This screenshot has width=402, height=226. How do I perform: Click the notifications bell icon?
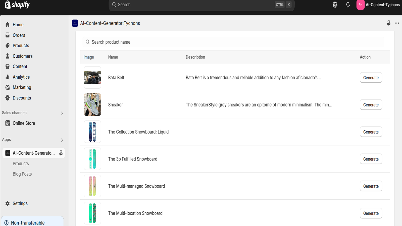tap(348, 5)
